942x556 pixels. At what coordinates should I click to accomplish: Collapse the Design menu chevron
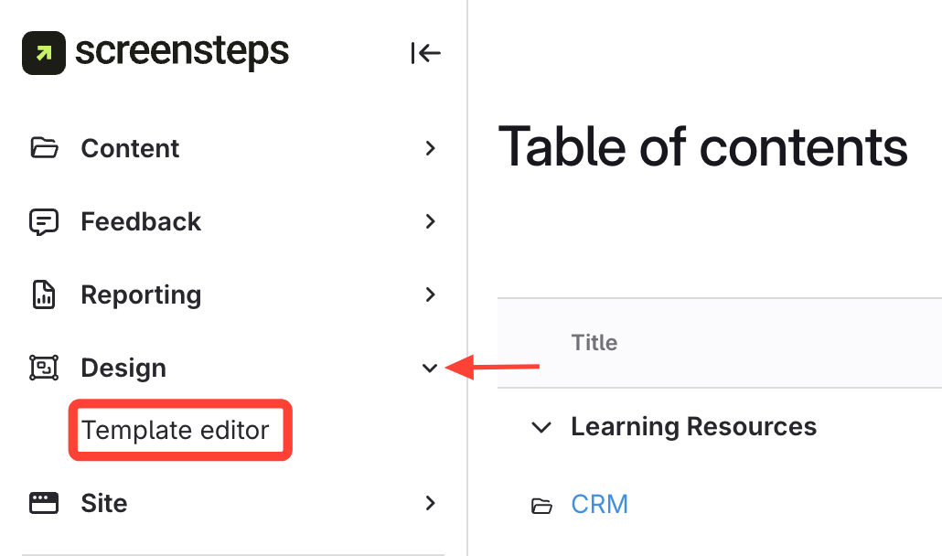(x=430, y=368)
